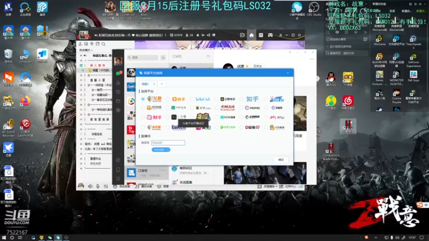Image resolution: width=429 pixels, height=241 pixels.
Task: Open the TeamSpeak 3 desktop icon
Action: click(413, 42)
